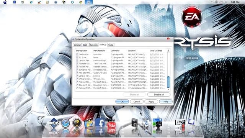Open the Chrome icon in top bar
The width and height of the screenshot is (245, 138).
pyautogui.click(x=81, y=2)
